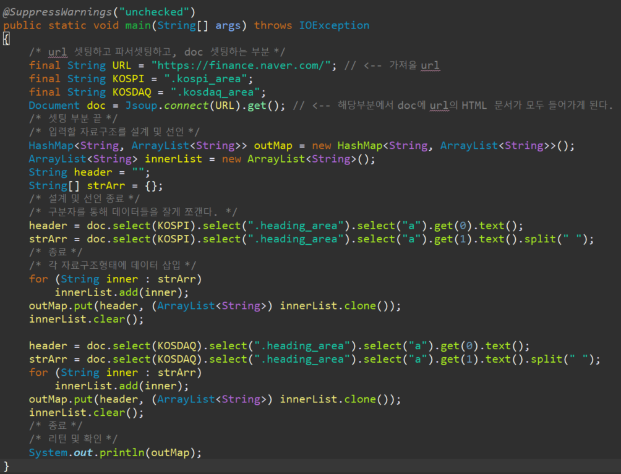This screenshot has height=474, width=621.
Task: Click the @SuppressWarnings annotation
Action: pyautogui.click(x=58, y=12)
